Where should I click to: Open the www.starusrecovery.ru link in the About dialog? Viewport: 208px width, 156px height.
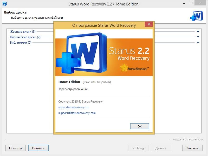click(73, 107)
